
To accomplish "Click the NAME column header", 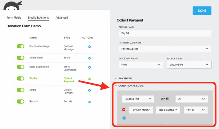I will coord(33,38).
